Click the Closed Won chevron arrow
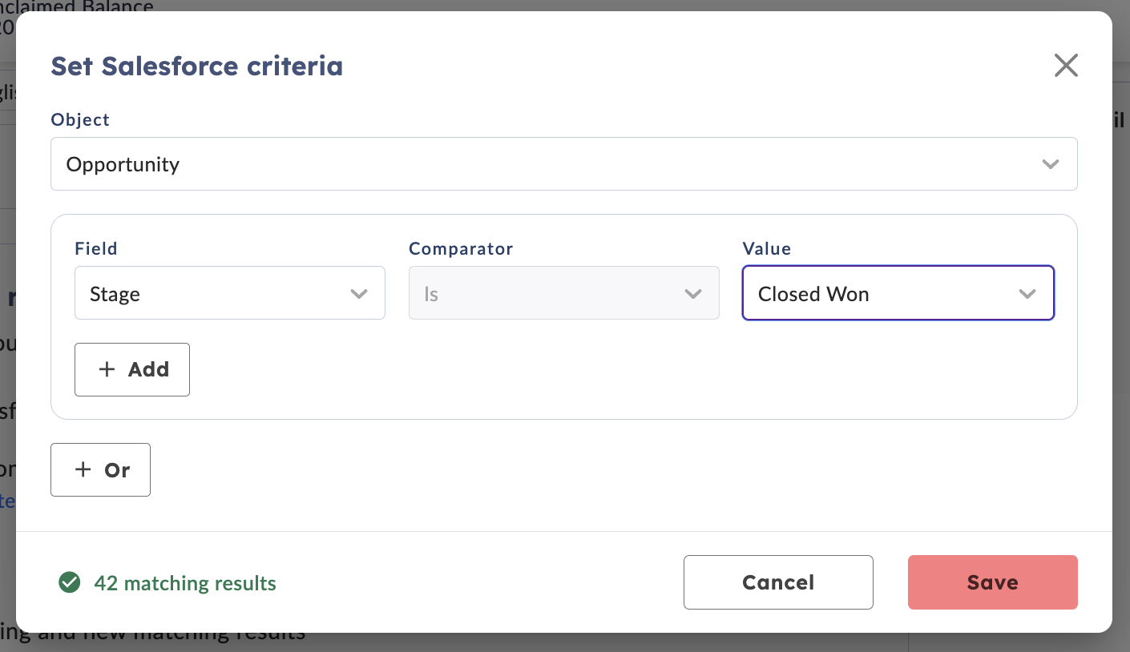1130x652 pixels. coord(1027,294)
